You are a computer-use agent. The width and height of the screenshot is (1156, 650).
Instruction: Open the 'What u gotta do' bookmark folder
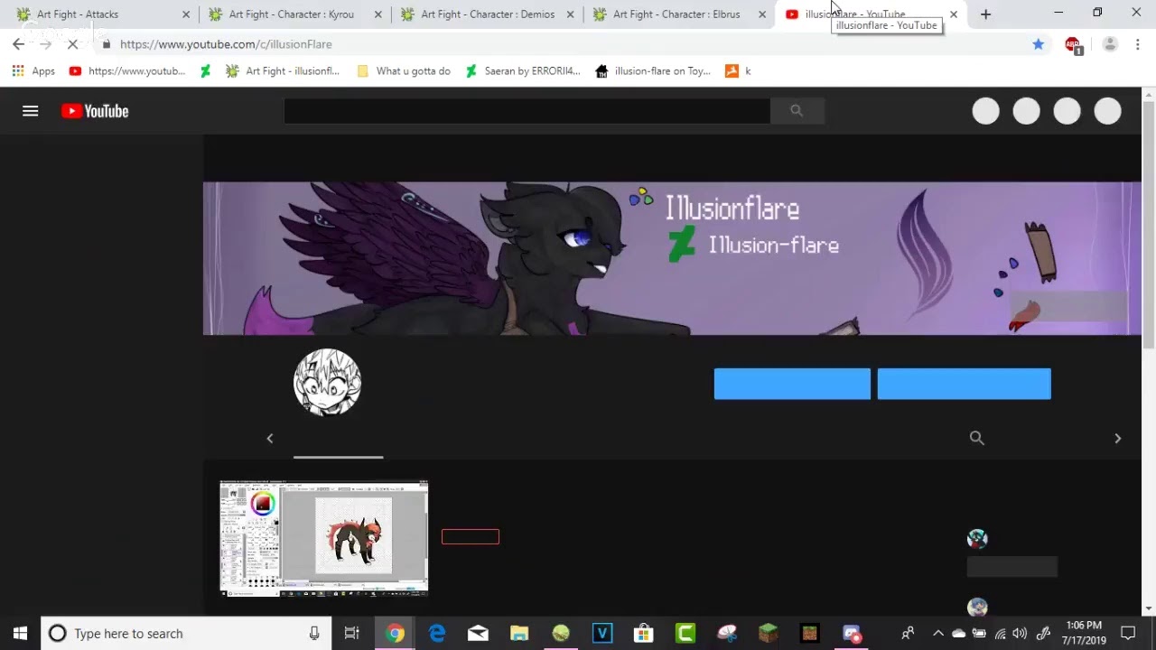(404, 71)
